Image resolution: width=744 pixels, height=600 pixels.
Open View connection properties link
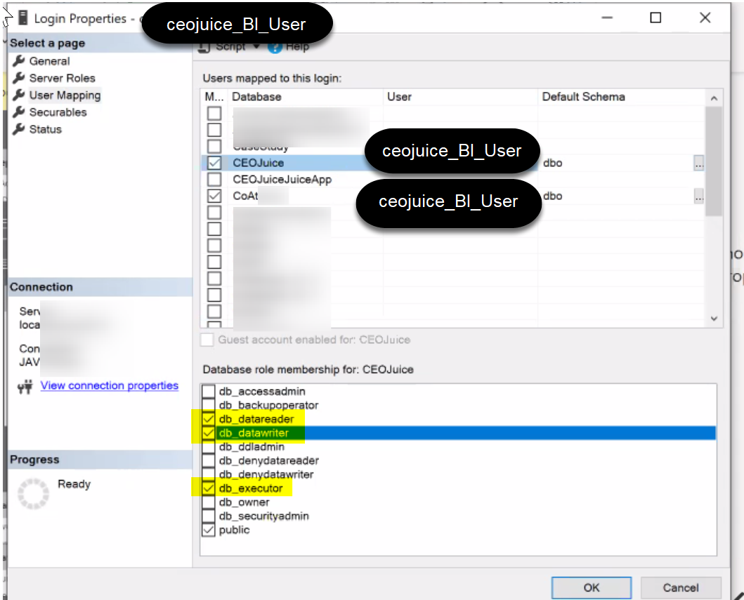(x=109, y=386)
